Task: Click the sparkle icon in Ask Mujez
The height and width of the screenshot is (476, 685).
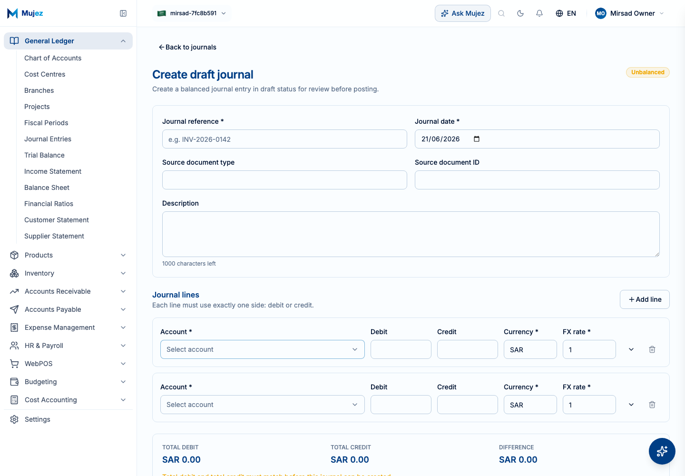Action: [x=445, y=13]
